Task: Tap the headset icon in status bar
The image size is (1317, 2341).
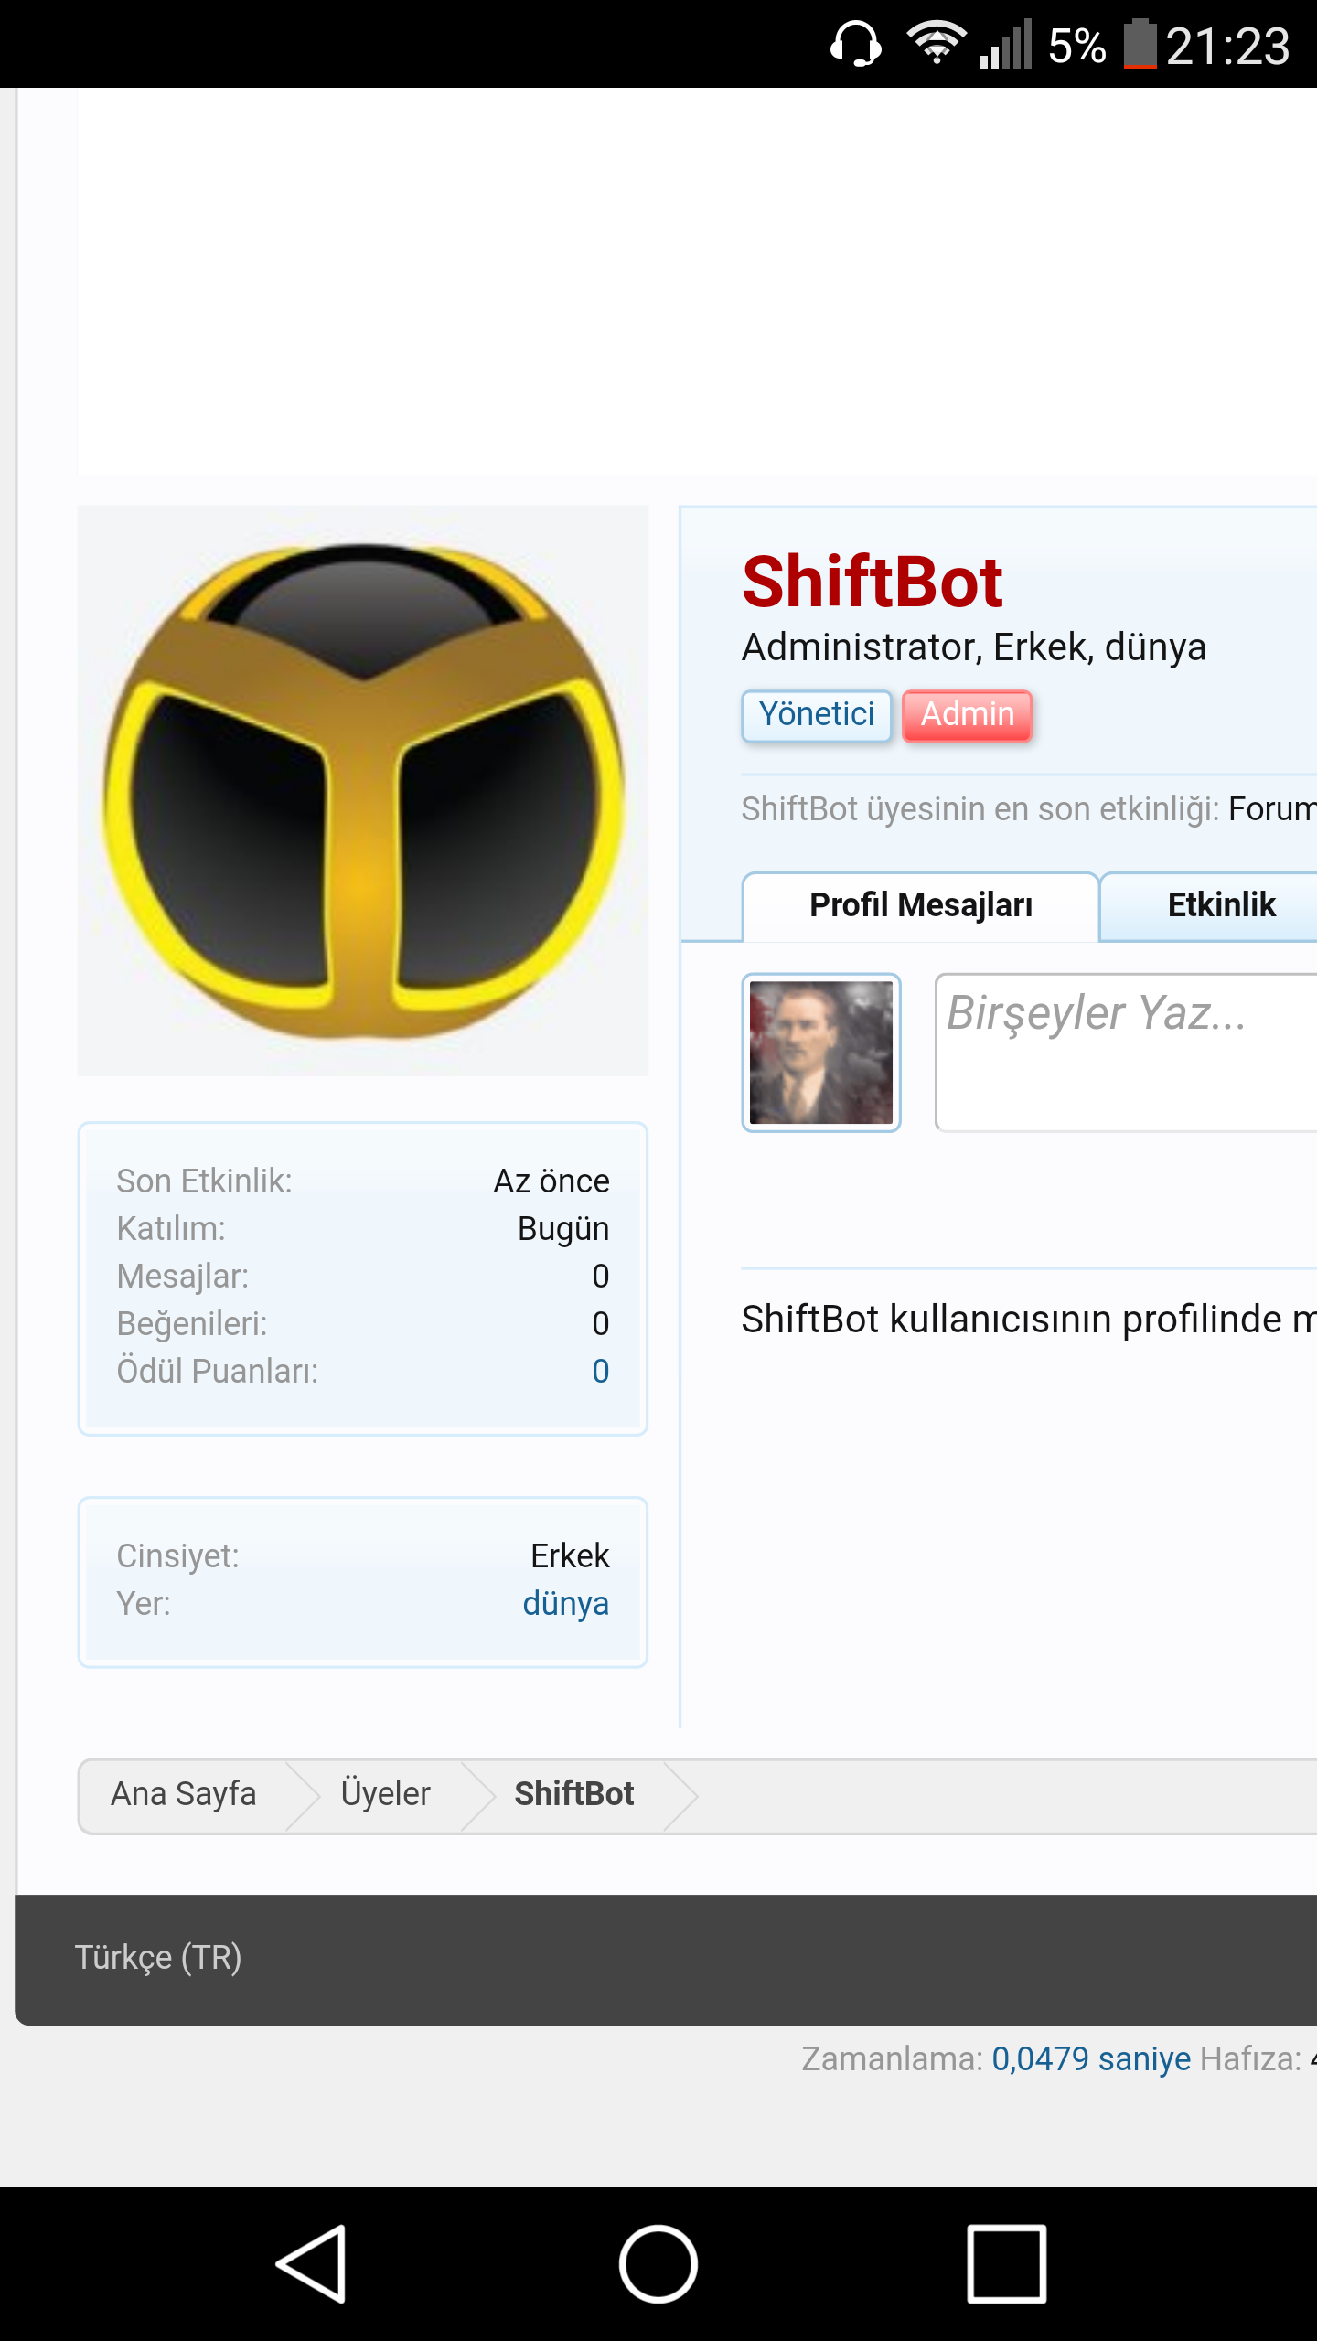Action: 855,44
